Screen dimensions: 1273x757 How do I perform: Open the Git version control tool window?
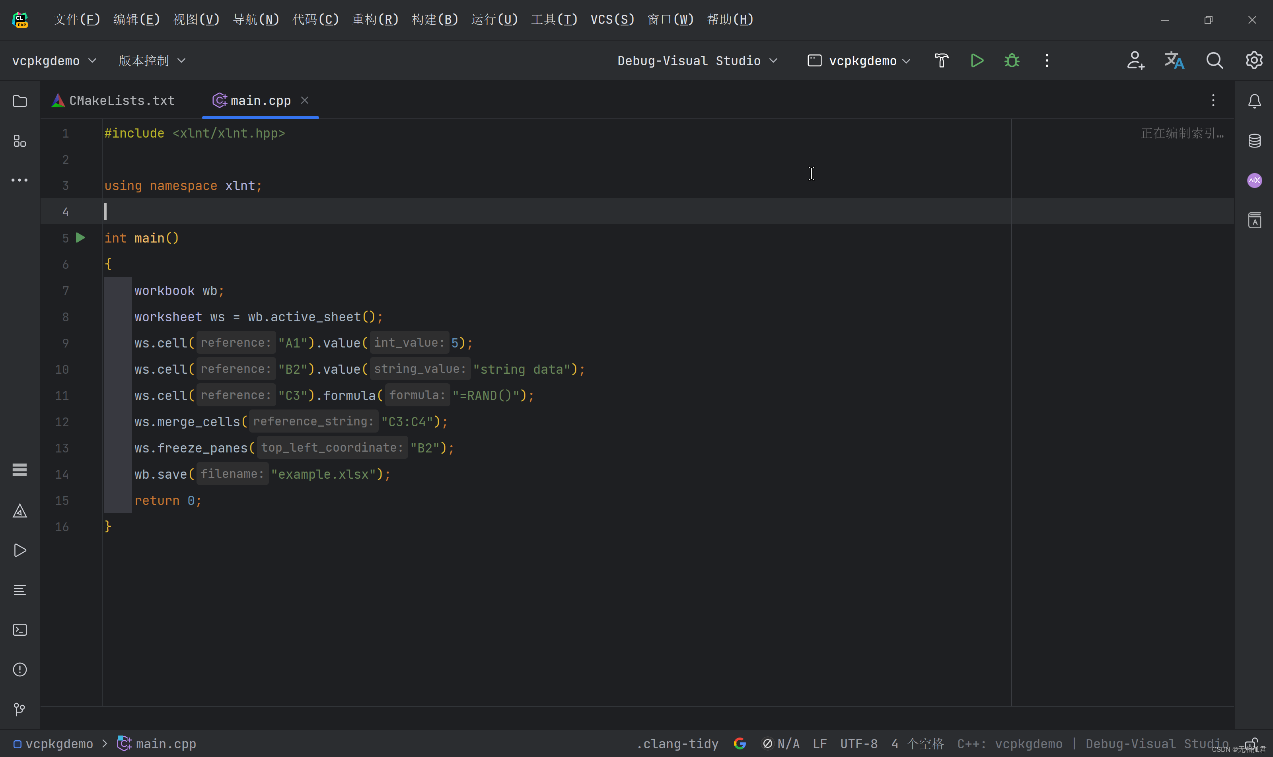(20, 709)
